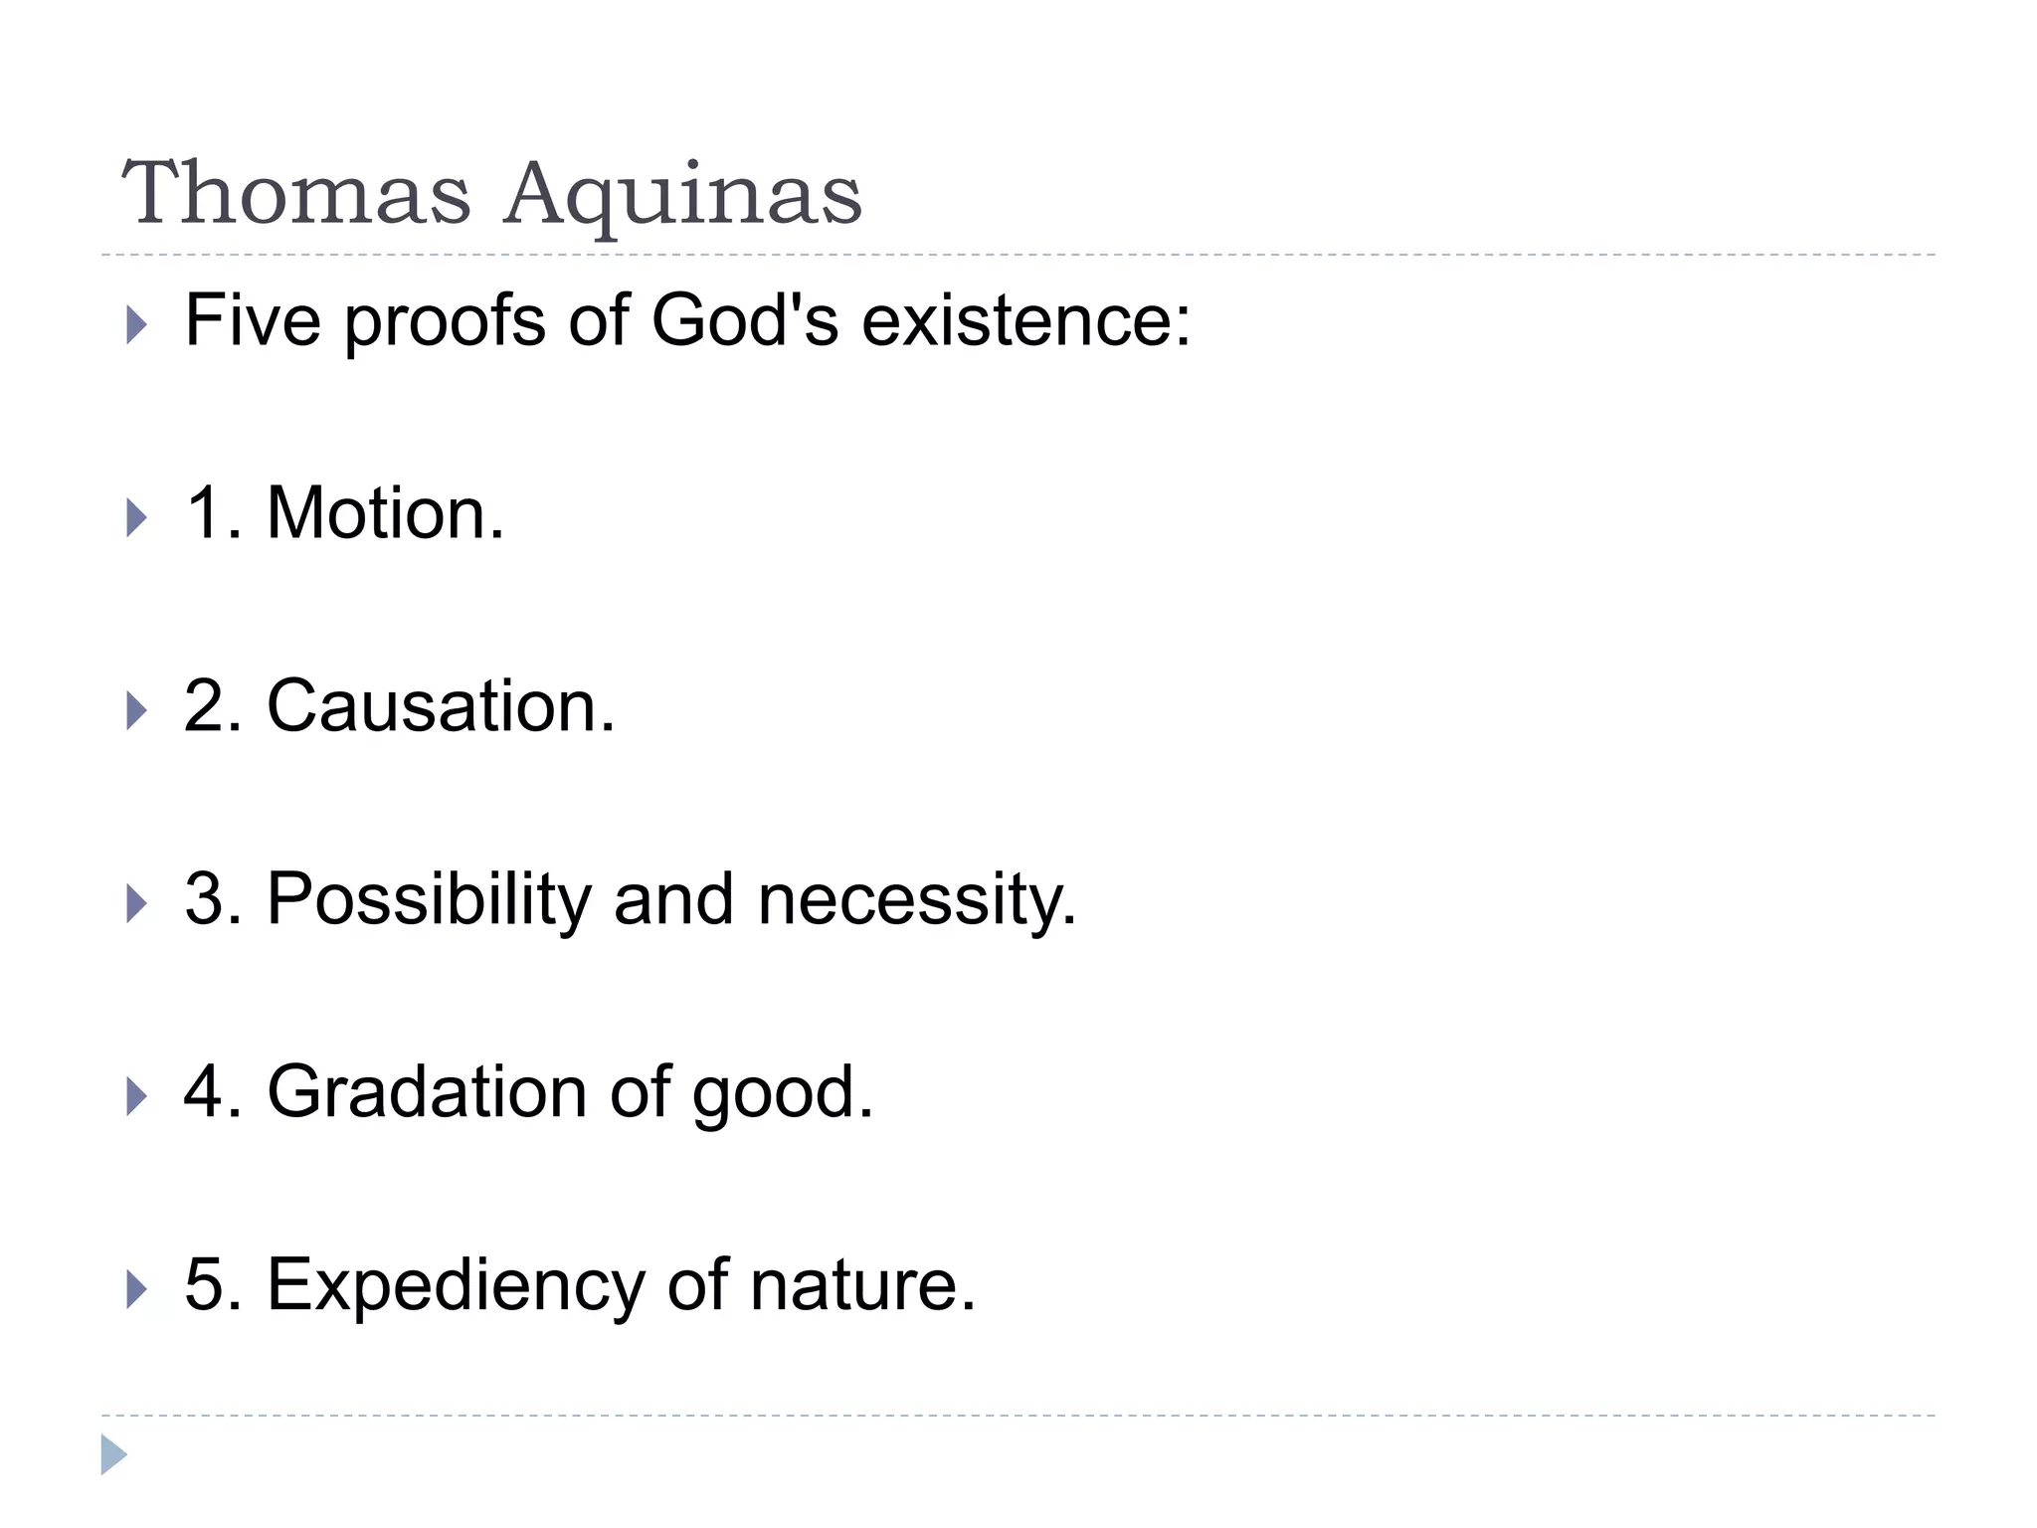Click the dashed line above the footer
The height and width of the screenshot is (1528, 2037).
coord(1018,1415)
